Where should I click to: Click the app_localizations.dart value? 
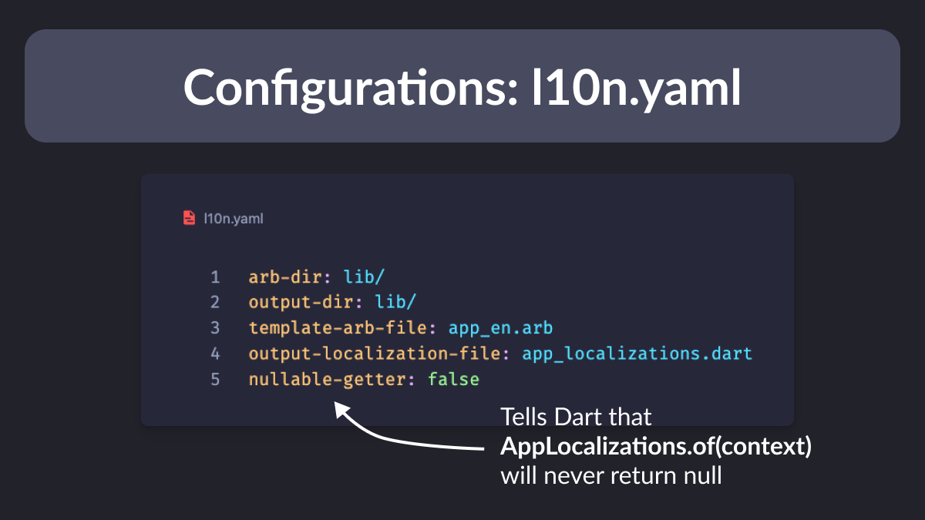(x=637, y=354)
